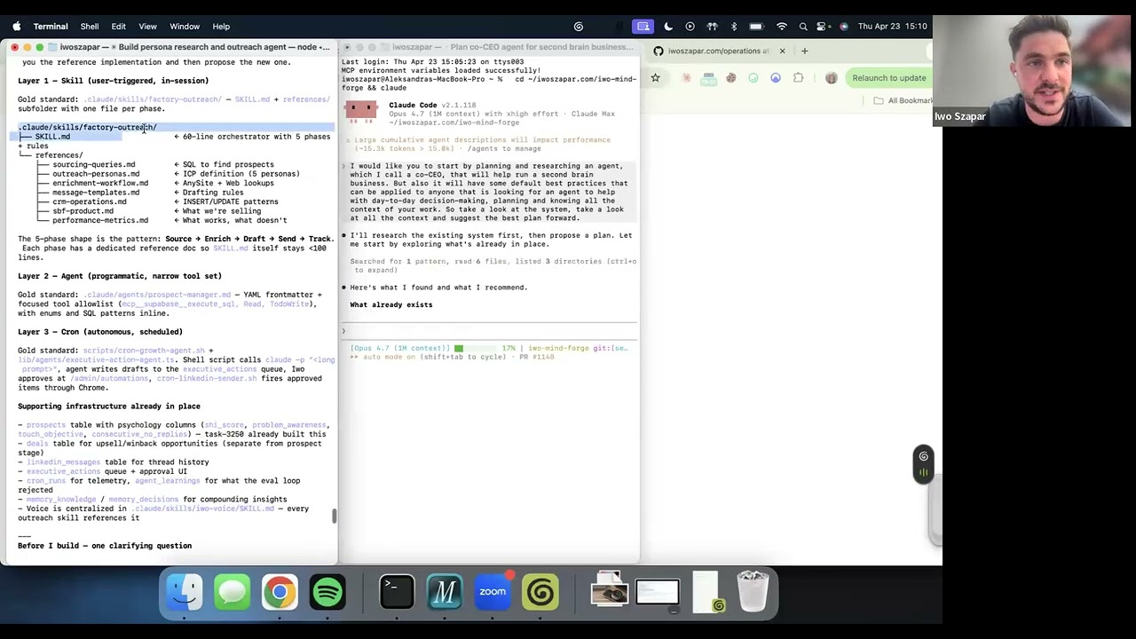Click the cron-growth-agent.sh script path
Viewport: 1136px width, 639px height.
(x=144, y=351)
